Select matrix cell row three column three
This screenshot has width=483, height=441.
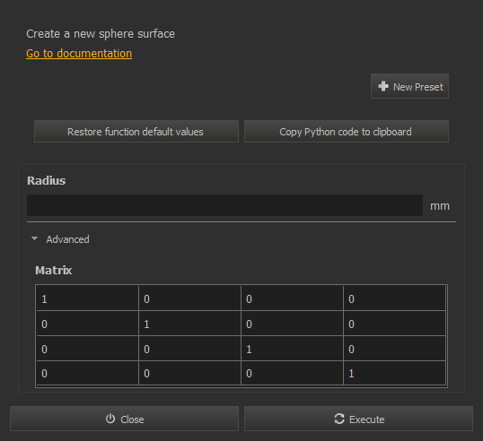click(292, 349)
